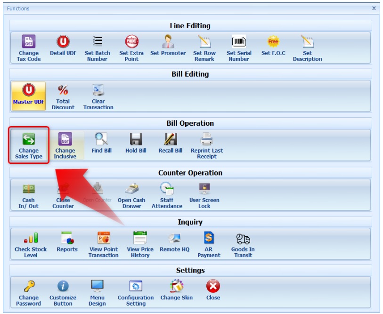This screenshot has height=314, width=383.
Task: Click Clear Transaction trash icon
Action: [98, 91]
